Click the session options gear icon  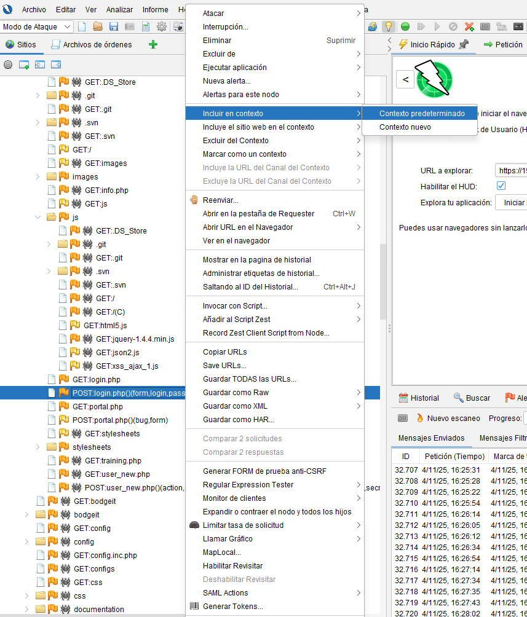(x=162, y=26)
